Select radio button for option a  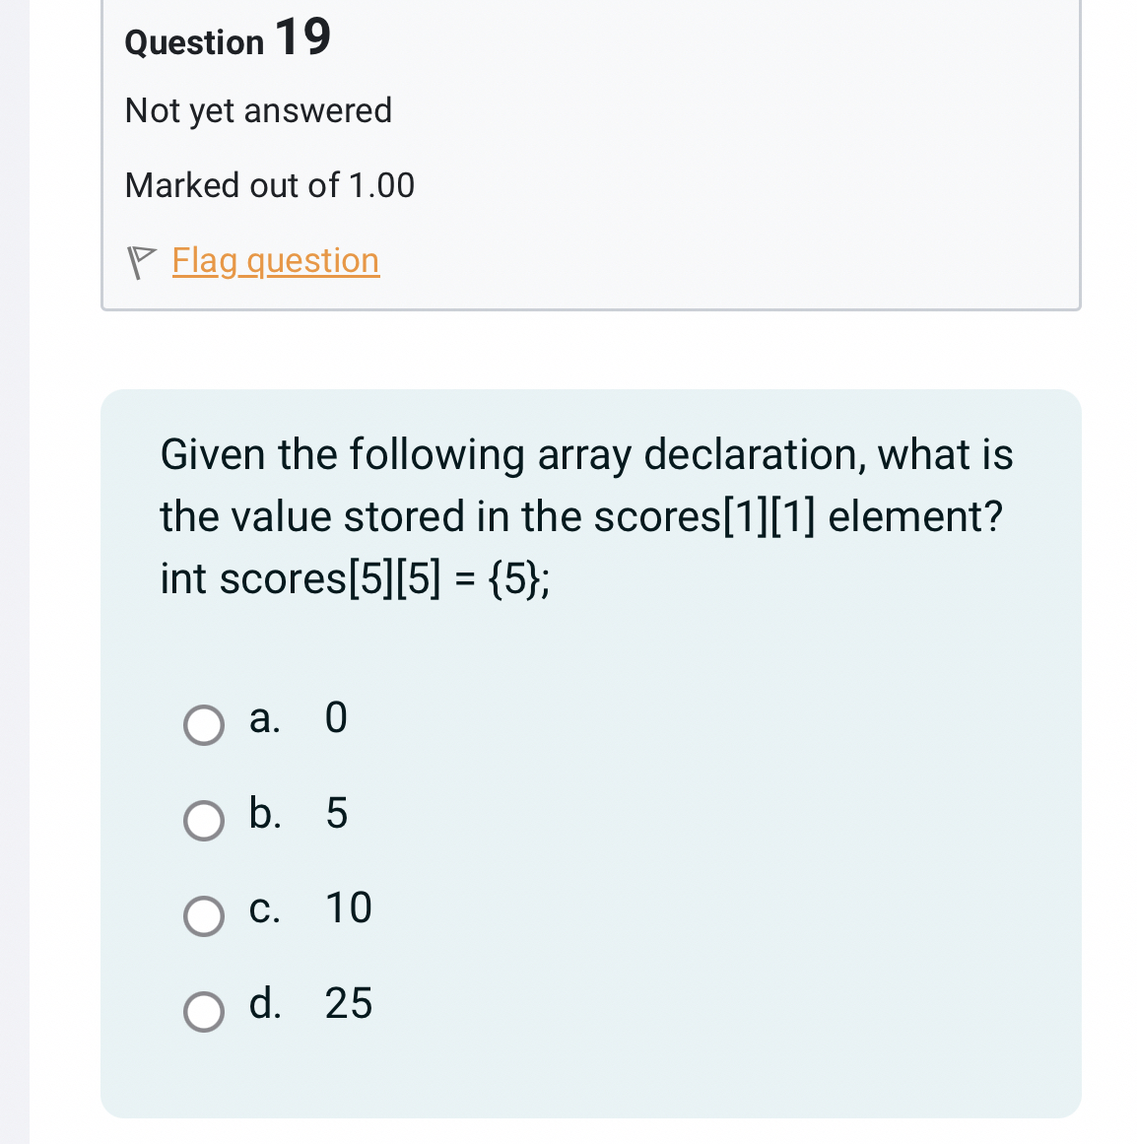click(204, 725)
